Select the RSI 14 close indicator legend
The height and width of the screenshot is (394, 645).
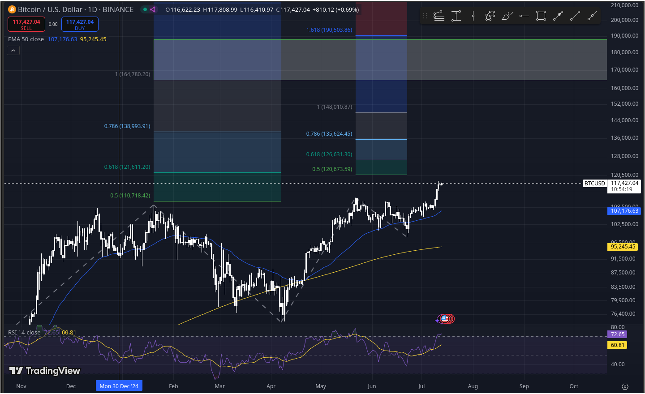[x=24, y=333]
